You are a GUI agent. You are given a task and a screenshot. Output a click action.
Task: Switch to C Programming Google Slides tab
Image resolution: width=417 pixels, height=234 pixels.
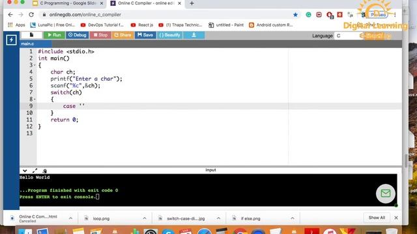(68, 3)
